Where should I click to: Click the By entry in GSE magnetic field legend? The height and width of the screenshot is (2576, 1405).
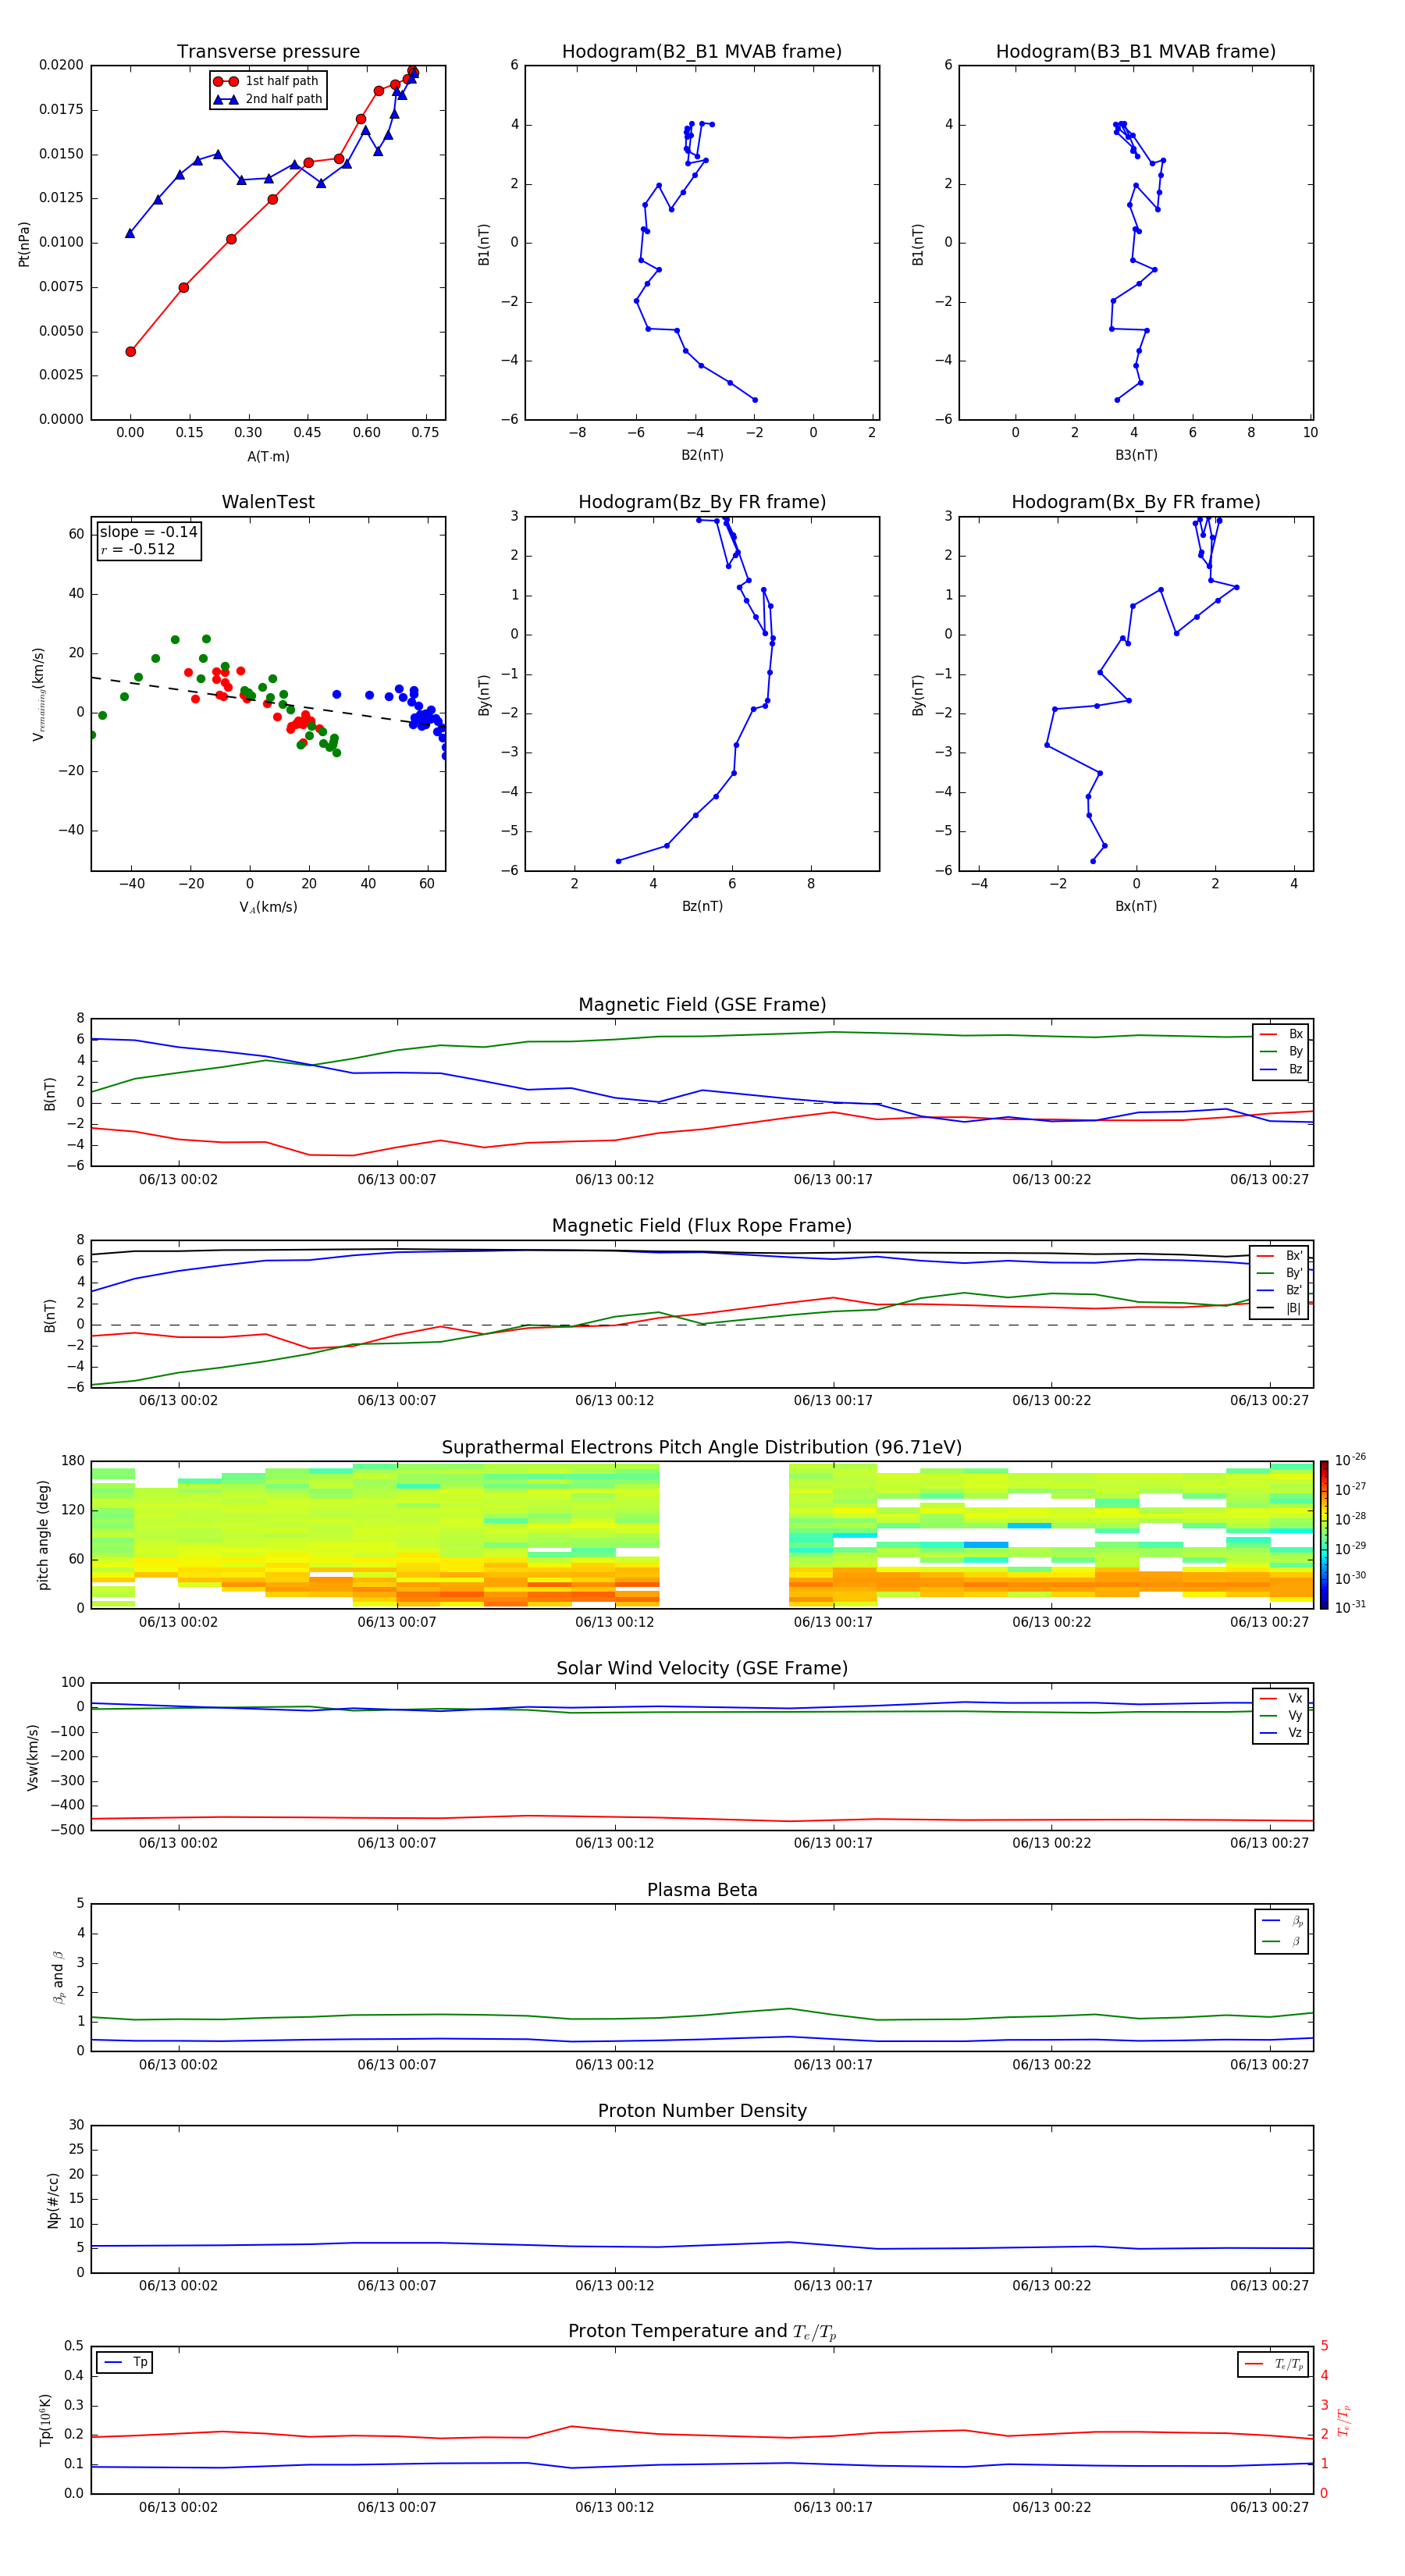click(x=1281, y=1051)
